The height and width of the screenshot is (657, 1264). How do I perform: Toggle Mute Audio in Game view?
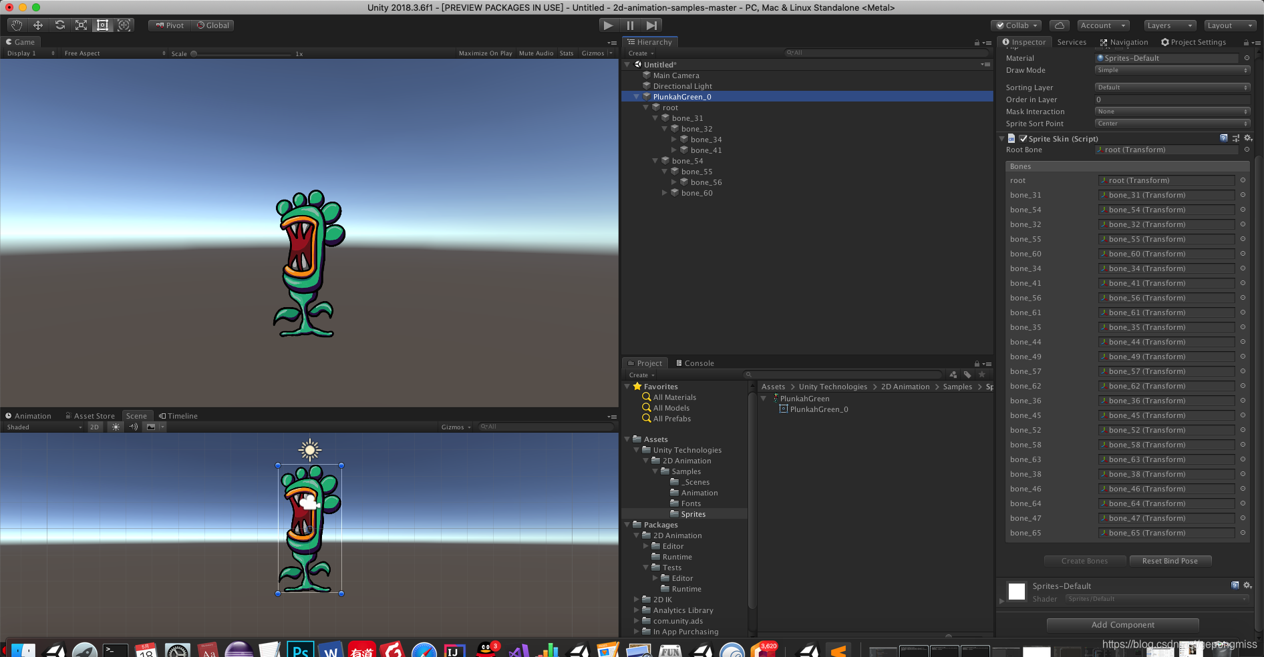pyautogui.click(x=536, y=53)
